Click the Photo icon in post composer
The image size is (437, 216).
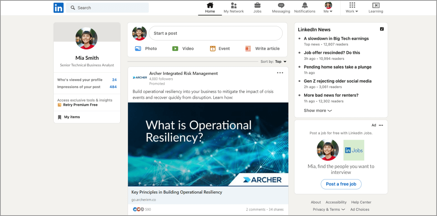pyautogui.click(x=138, y=48)
